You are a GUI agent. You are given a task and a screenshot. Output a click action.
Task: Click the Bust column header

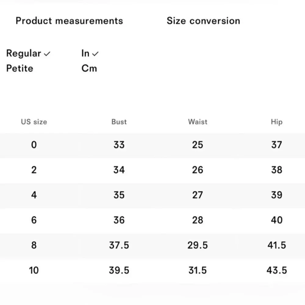tap(119, 122)
